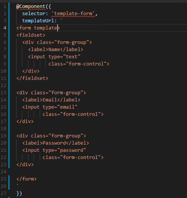Click the templateUrl property name
187x198 pixels.
(x=38, y=21)
